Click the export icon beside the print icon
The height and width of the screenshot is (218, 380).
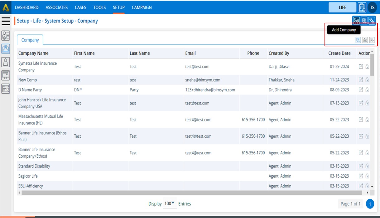372,40
